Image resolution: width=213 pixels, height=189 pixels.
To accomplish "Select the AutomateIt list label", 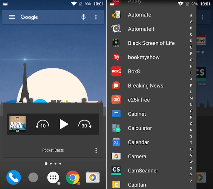I will [x=141, y=29].
